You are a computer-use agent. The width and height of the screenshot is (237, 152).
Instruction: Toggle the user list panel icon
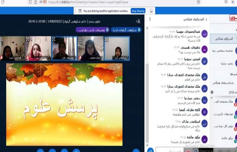click(138, 21)
